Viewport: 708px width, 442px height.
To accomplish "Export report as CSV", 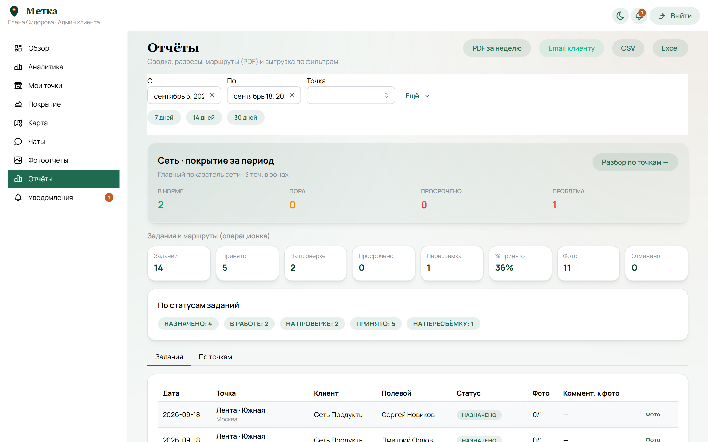I will (x=628, y=48).
